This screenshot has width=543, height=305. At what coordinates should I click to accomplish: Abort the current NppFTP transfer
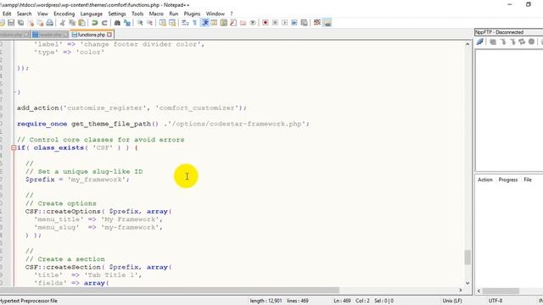(532, 42)
